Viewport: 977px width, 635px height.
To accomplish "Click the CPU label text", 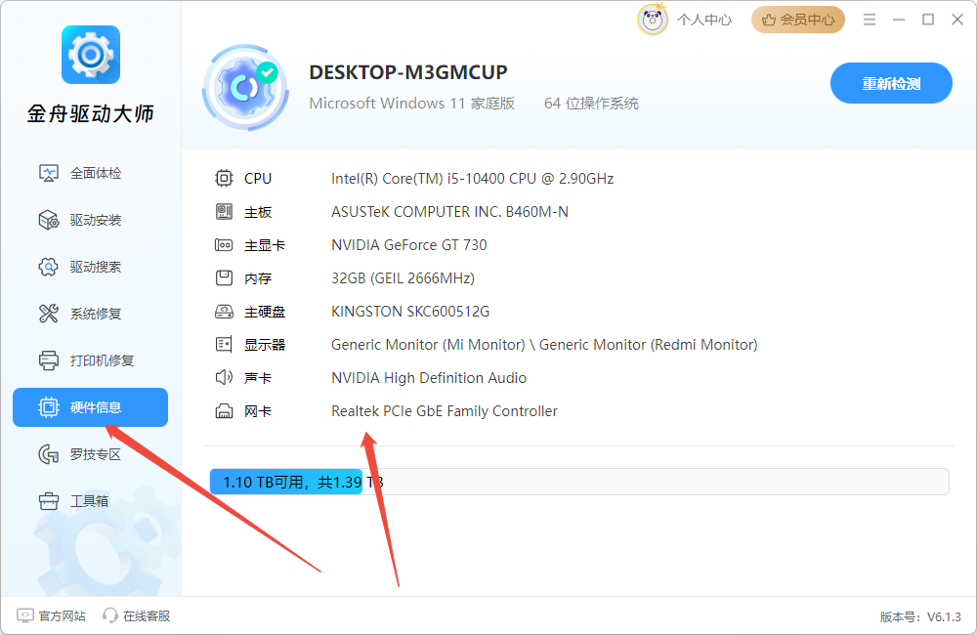I will click(258, 179).
